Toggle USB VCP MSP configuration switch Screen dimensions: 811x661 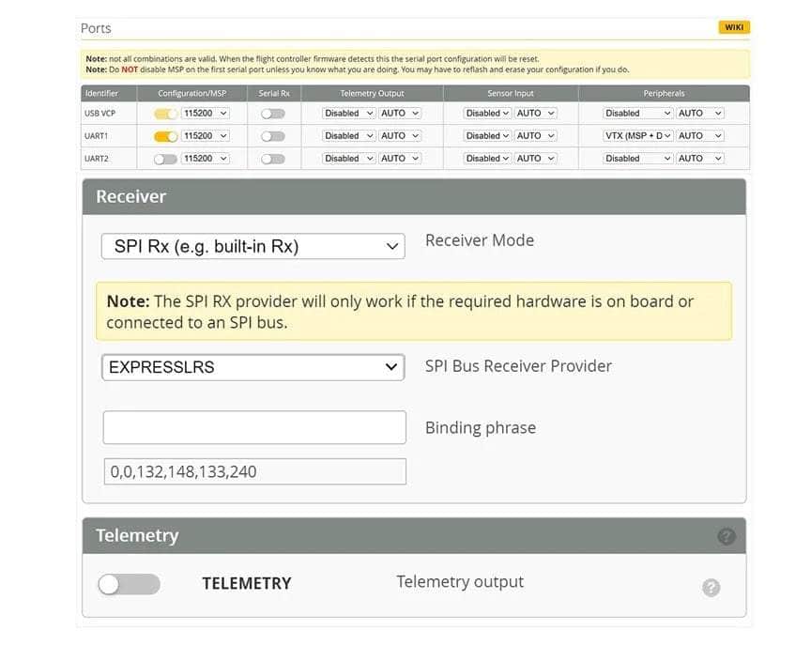click(x=165, y=114)
